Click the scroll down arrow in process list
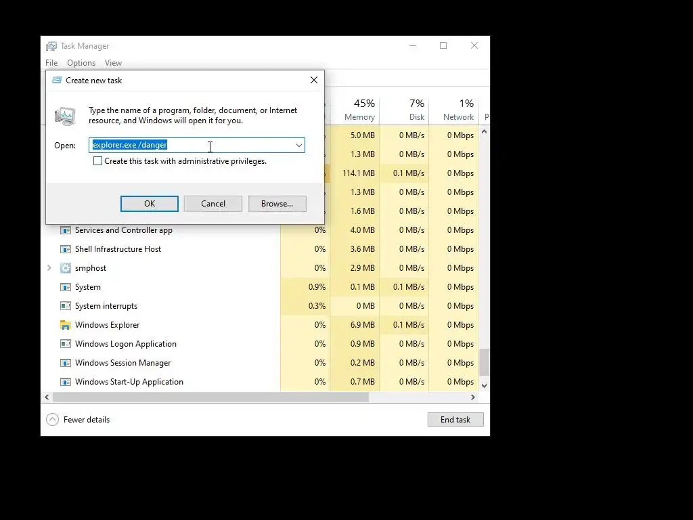The image size is (693, 520). click(x=485, y=385)
